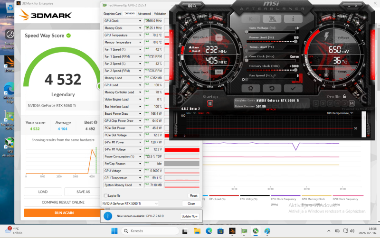The image size is (380, 238).
Task: Click COMPARE RESULT ONLINE button
Action: 62,202
